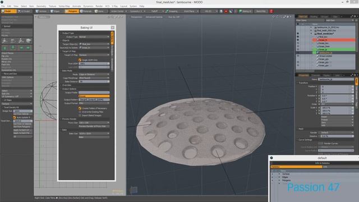Switch to Vertices selection mode

click(x=42, y=11)
